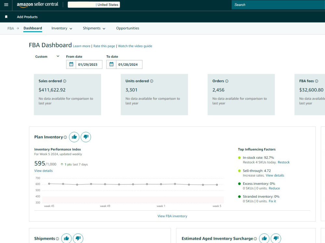
Task: Open the Custom date range dropdown
Action: pos(47,56)
